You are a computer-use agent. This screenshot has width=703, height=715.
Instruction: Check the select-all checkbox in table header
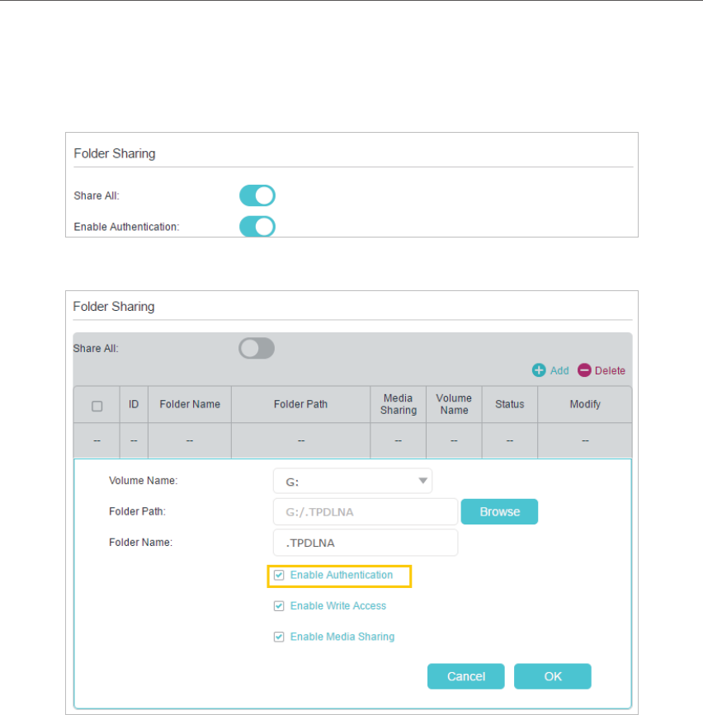pyautogui.click(x=97, y=406)
